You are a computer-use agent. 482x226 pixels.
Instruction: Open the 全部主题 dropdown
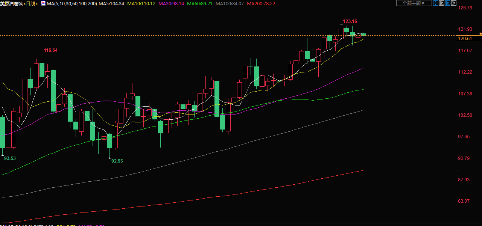[x=414, y=3]
